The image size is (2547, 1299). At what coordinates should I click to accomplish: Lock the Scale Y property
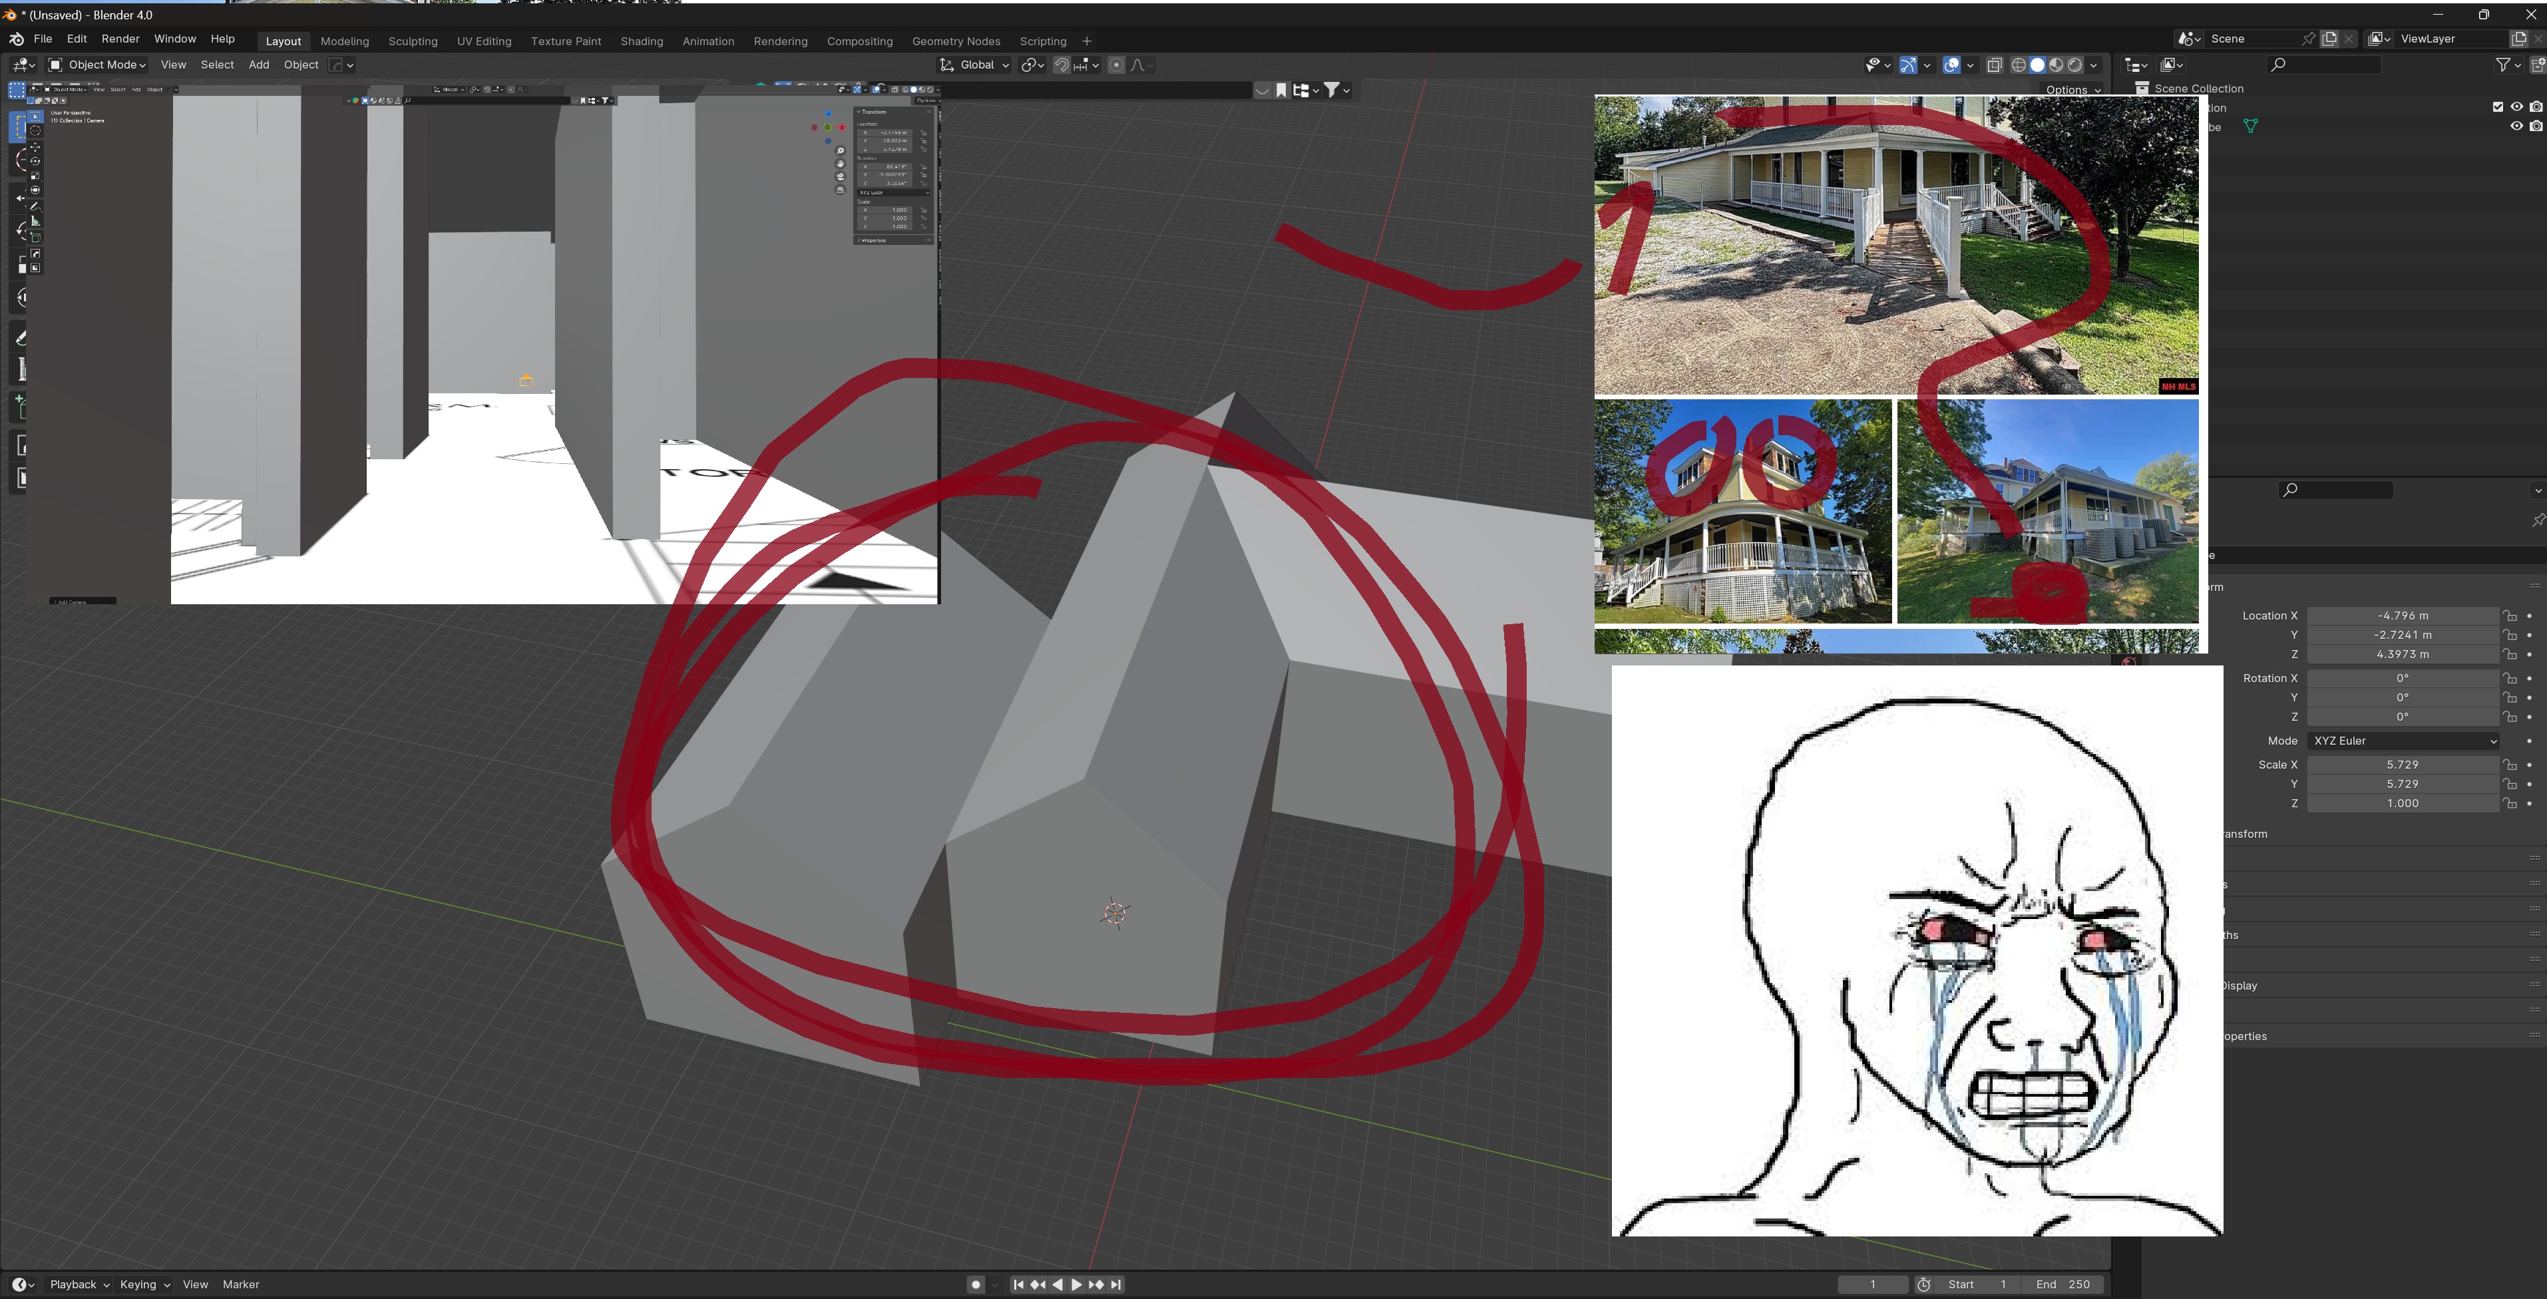pos(2510,784)
